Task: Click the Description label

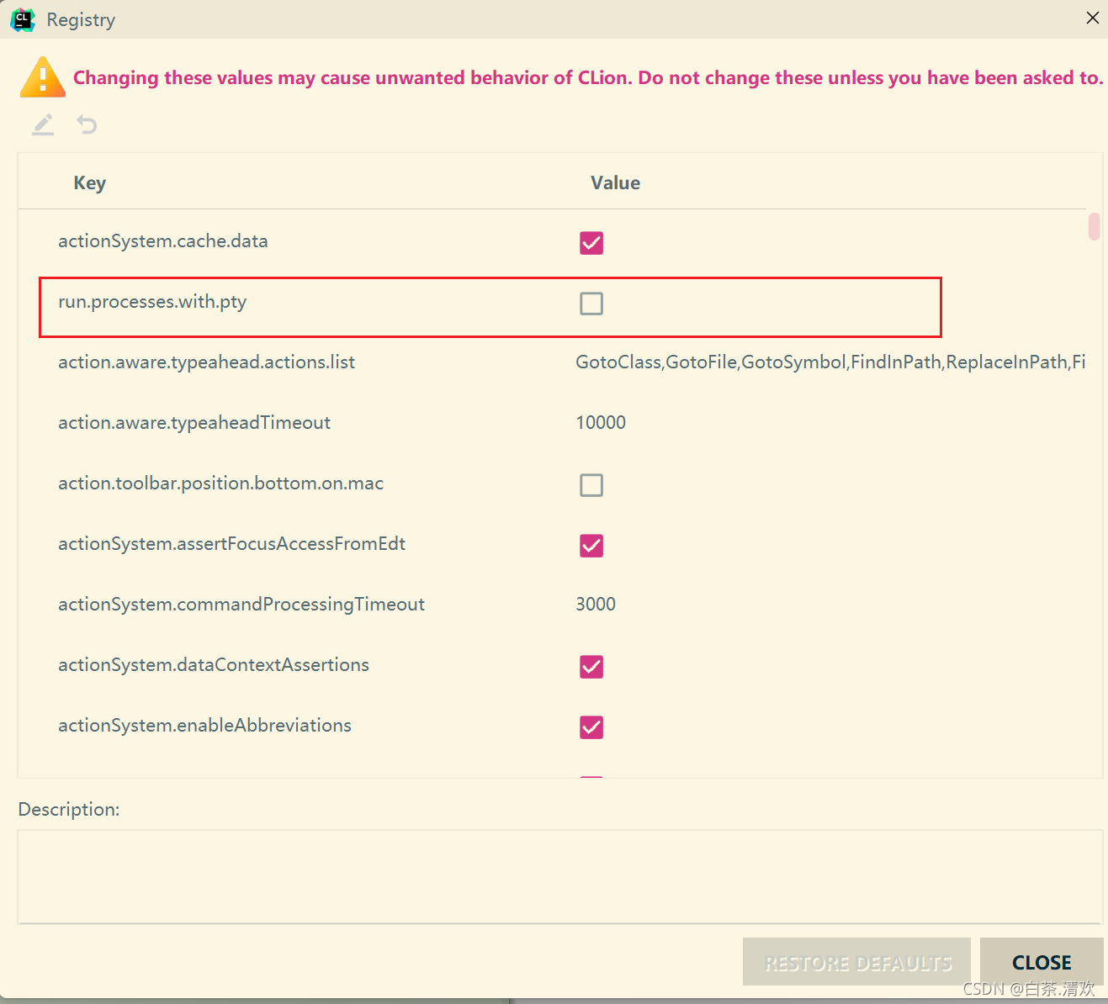Action: (x=69, y=810)
